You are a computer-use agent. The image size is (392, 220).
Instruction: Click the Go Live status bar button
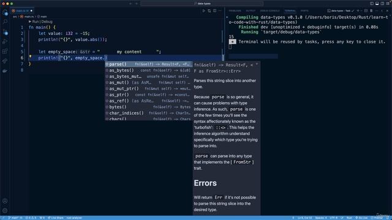pyautogui.click(x=361, y=218)
